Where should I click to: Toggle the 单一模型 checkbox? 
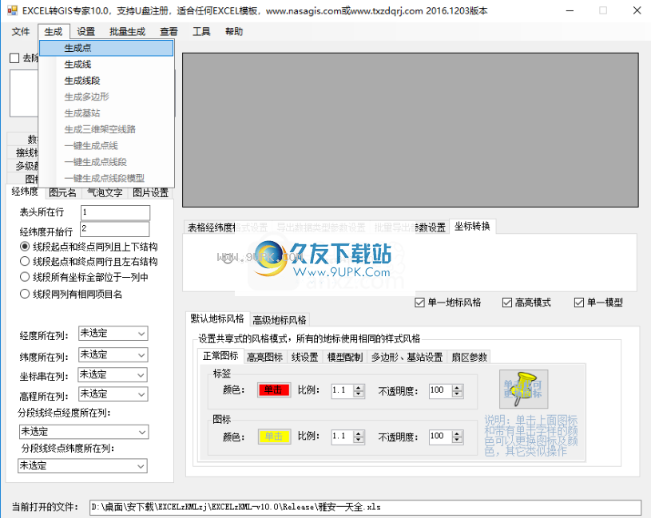[579, 302]
